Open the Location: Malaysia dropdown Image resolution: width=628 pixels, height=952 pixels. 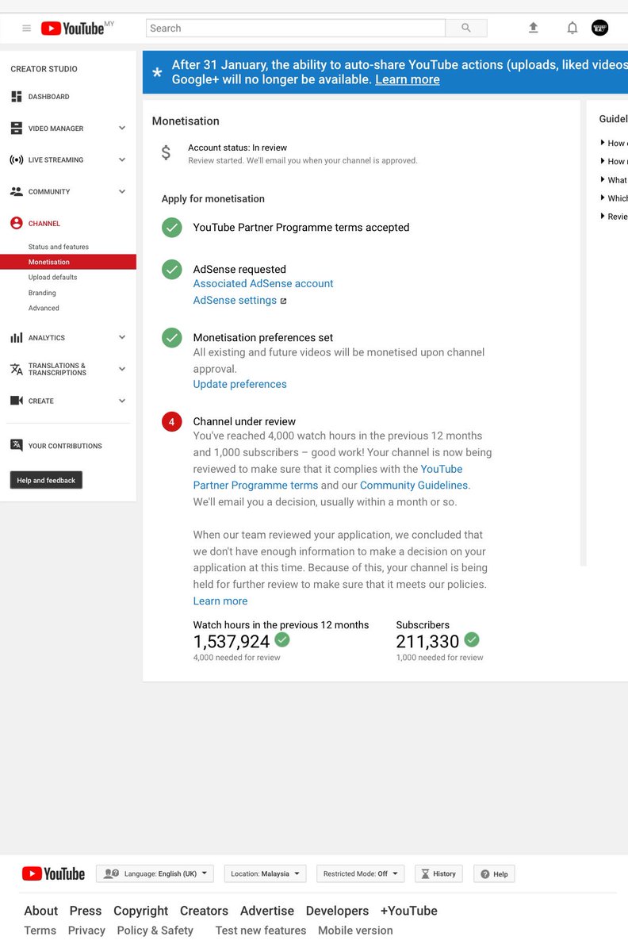click(x=265, y=873)
